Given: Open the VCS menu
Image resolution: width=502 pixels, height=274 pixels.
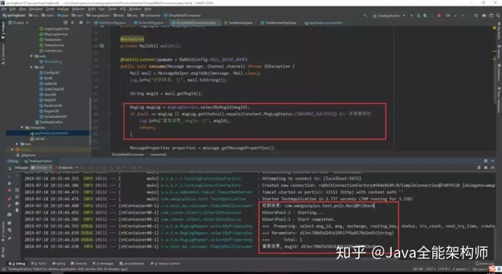Looking at the screenshot, I should point(123,9).
